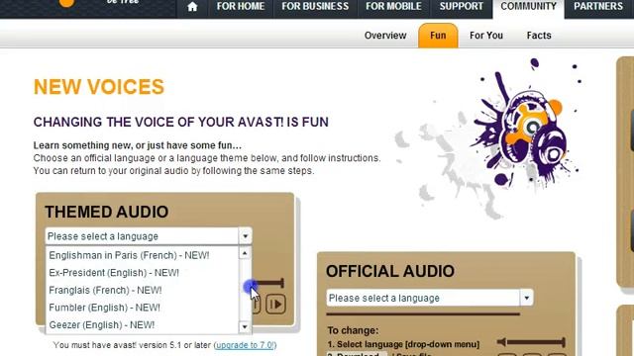The width and height of the screenshot is (634, 356).
Task: Open the FOR BUSINESS menu
Action: [x=315, y=7]
